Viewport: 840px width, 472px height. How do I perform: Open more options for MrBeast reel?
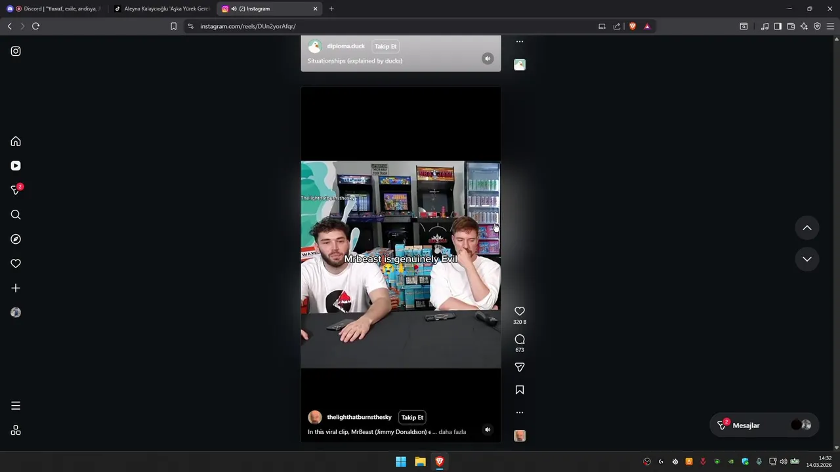[x=520, y=412]
